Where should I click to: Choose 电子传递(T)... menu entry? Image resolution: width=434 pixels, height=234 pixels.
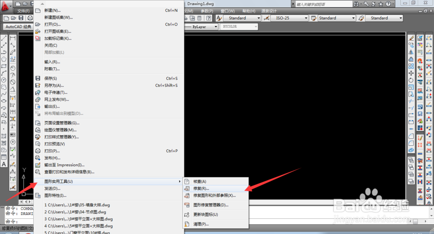point(108,92)
